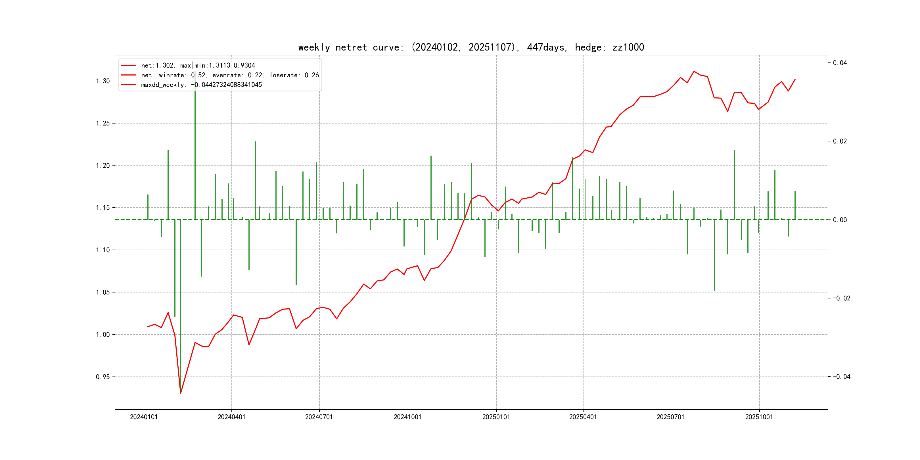Click the chart title text

(x=471, y=47)
